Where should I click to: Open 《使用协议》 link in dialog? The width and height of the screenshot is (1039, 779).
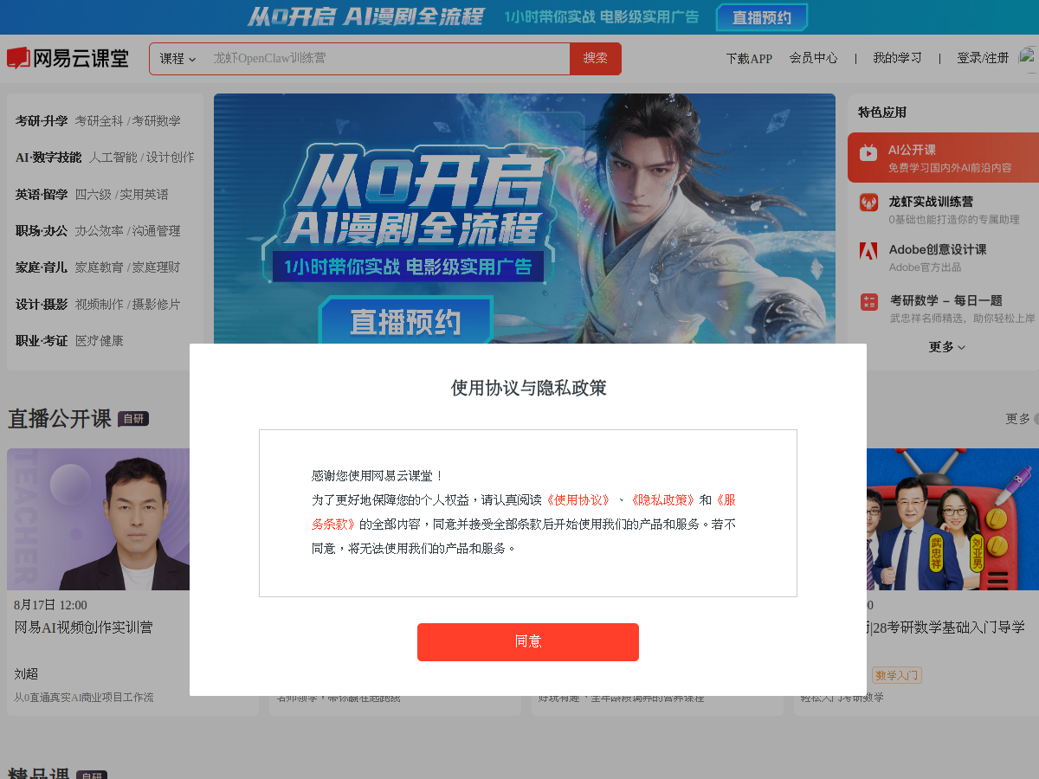click(578, 500)
